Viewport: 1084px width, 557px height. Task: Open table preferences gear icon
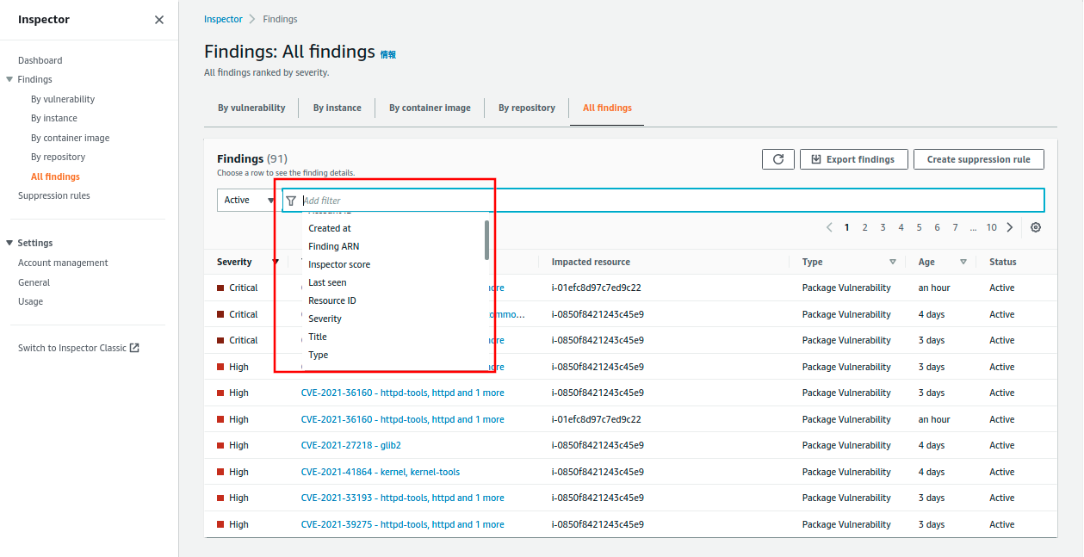[x=1036, y=227]
